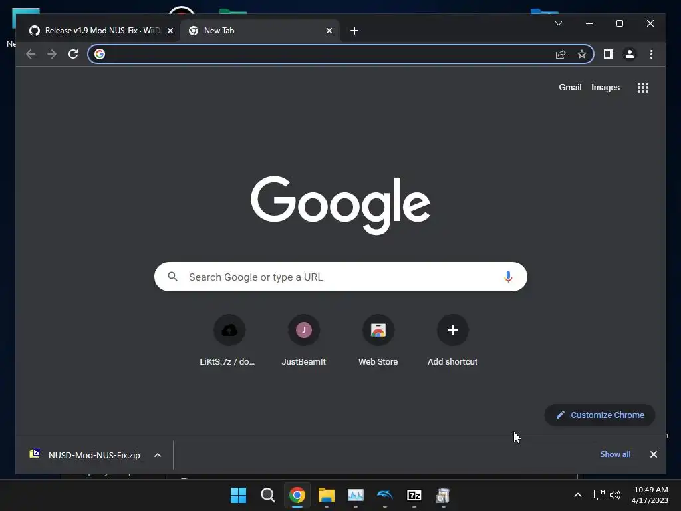Open volume control tray icon
Screen dimensions: 681x511
coord(615,495)
